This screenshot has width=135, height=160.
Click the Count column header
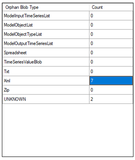point(111,7)
